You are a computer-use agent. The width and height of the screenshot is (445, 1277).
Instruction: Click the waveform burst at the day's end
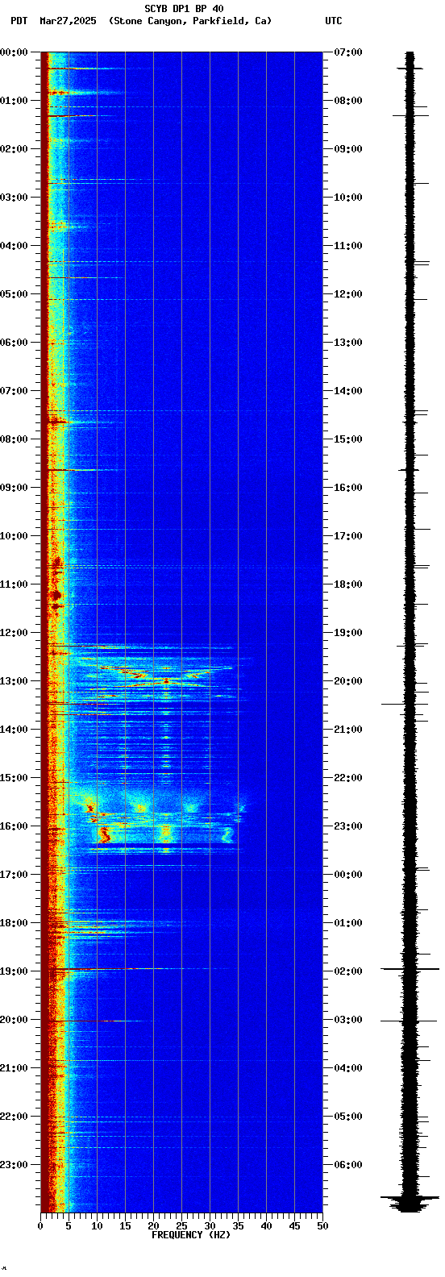click(410, 1203)
